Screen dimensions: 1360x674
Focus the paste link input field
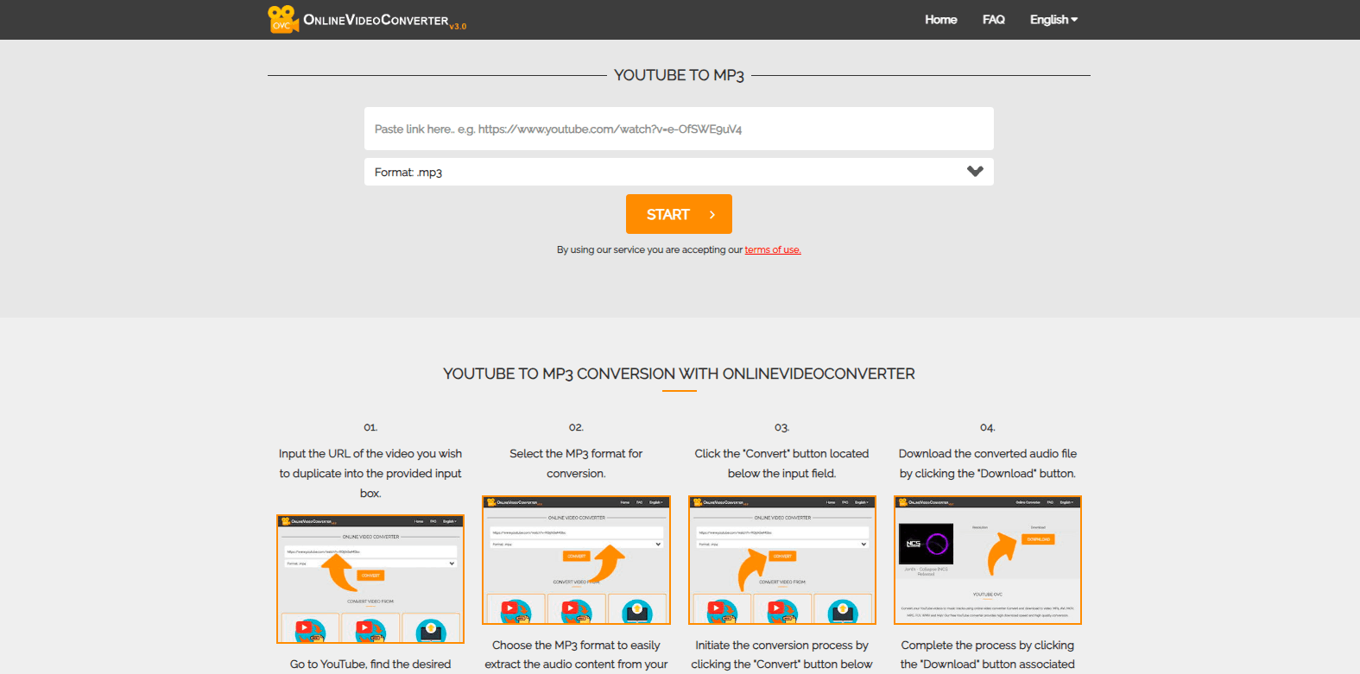[679, 129]
